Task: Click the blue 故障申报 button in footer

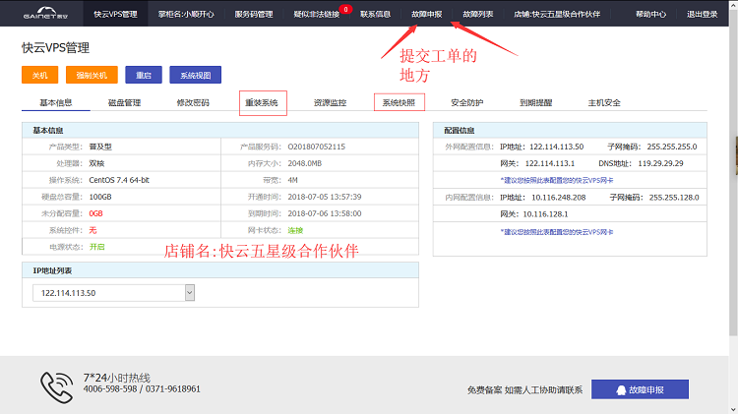Action: coord(640,389)
